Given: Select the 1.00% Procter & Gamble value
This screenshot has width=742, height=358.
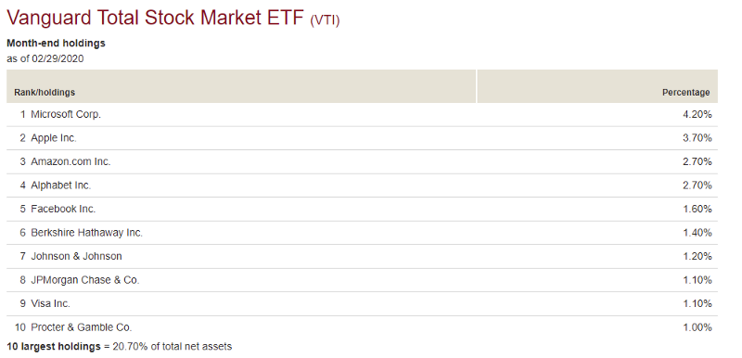Looking at the screenshot, I should click(x=697, y=327).
